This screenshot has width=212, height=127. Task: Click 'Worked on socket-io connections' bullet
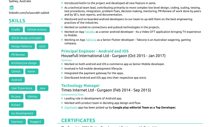point(112,27)
